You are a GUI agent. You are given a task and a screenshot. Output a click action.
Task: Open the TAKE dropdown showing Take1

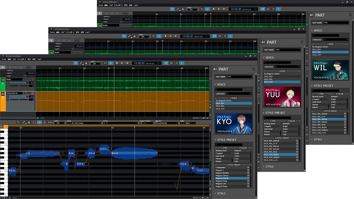tap(188, 123)
